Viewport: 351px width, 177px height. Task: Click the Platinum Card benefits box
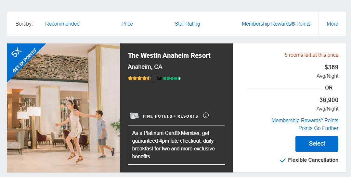point(176,145)
